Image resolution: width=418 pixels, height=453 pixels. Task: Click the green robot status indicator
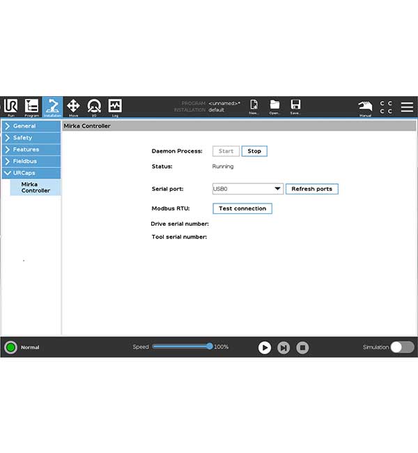(10, 347)
